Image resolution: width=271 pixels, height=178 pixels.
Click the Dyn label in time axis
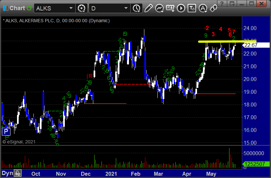tap(8, 173)
